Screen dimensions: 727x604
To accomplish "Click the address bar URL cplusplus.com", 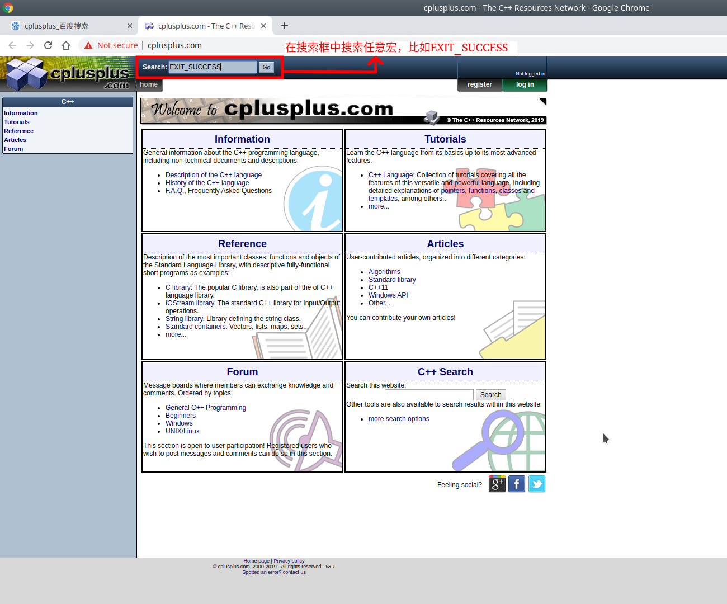I will [174, 45].
